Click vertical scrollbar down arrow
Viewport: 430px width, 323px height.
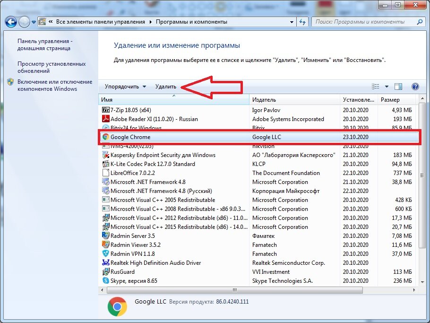422,282
